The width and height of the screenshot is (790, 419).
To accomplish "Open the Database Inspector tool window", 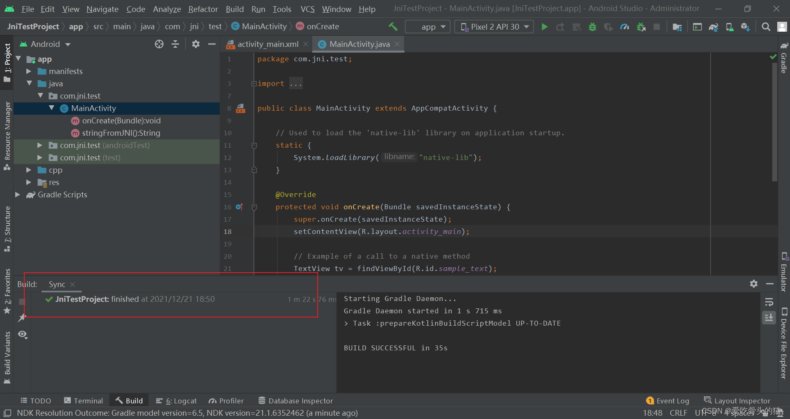I will tap(295, 401).
